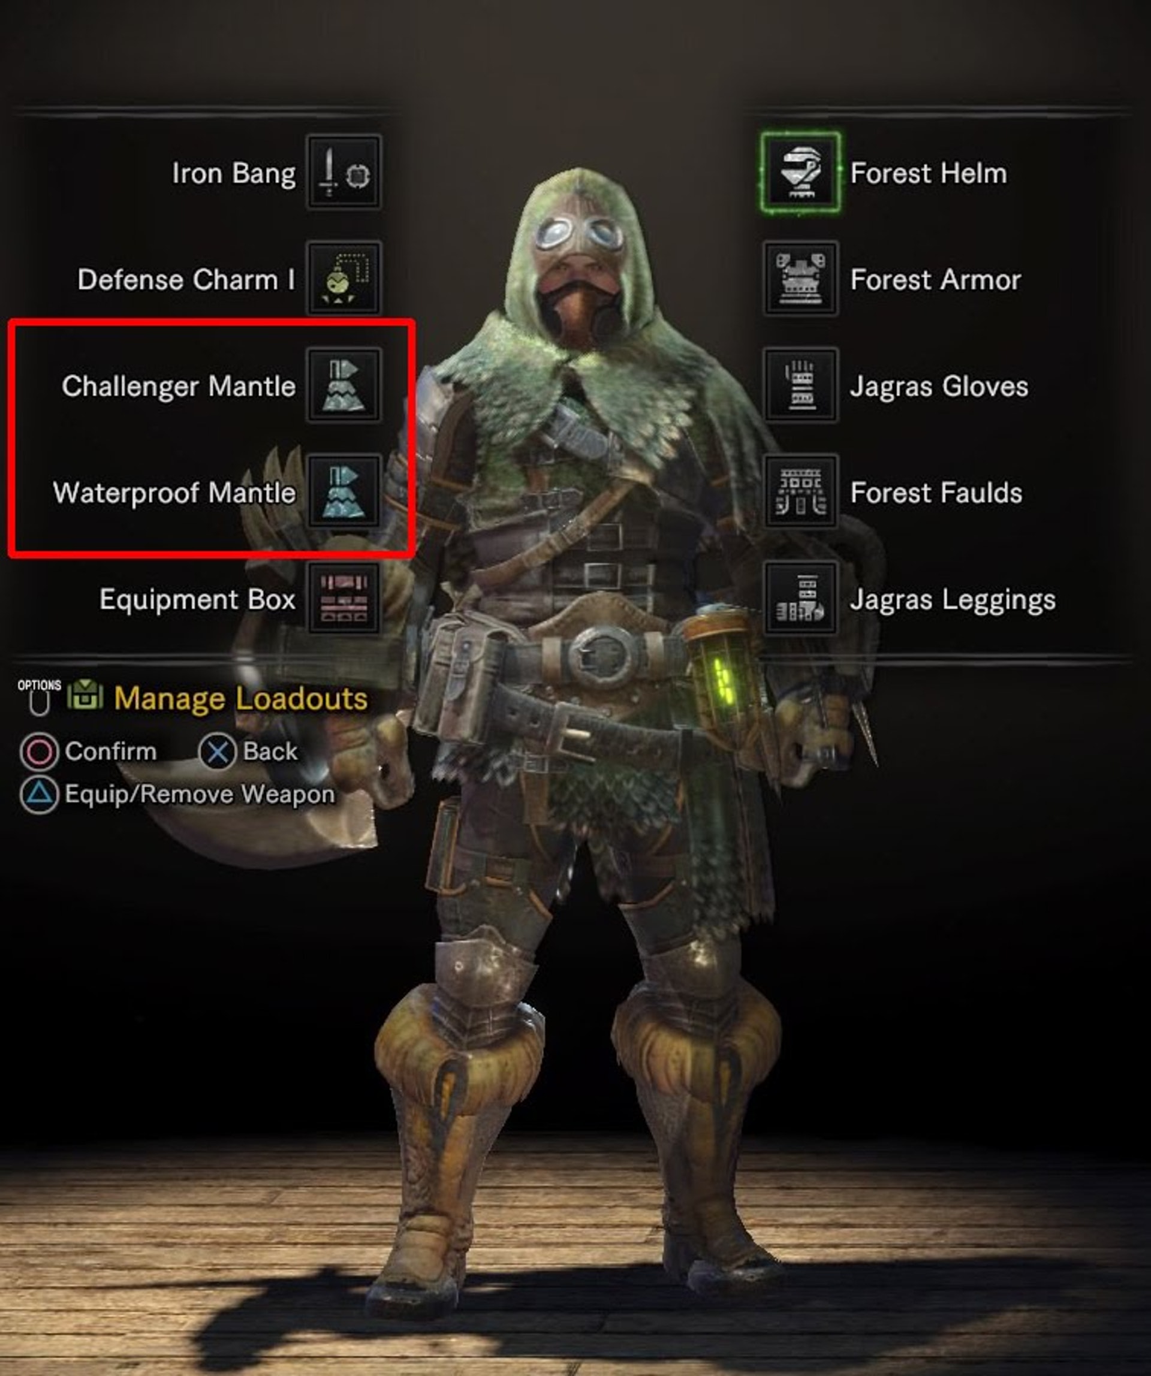The height and width of the screenshot is (1376, 1151).
Task: Select the Forest Faulds waist icon
Action: click(800, 492)
